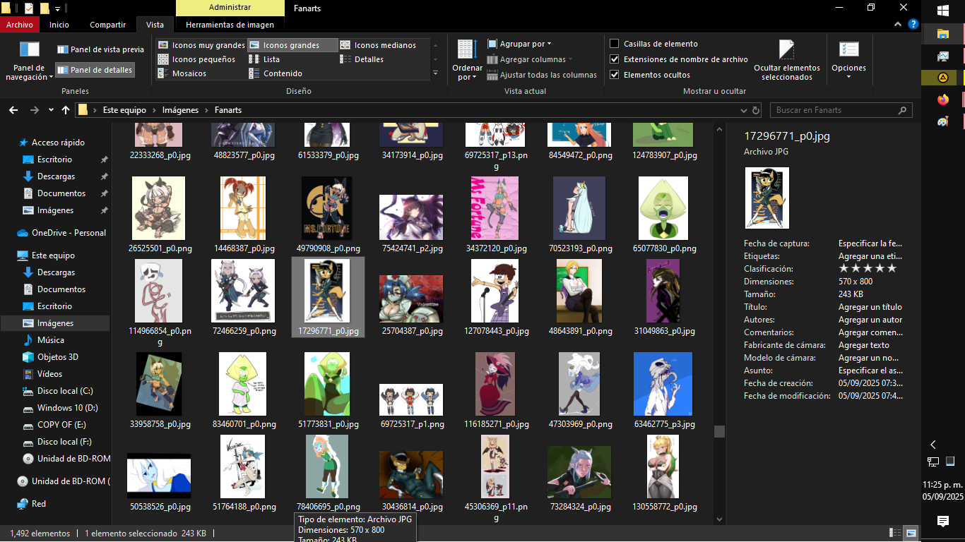This screenshot has width=965, height=542.
Task: Click Este equipo in the address bar
Action: click(124, 110)
